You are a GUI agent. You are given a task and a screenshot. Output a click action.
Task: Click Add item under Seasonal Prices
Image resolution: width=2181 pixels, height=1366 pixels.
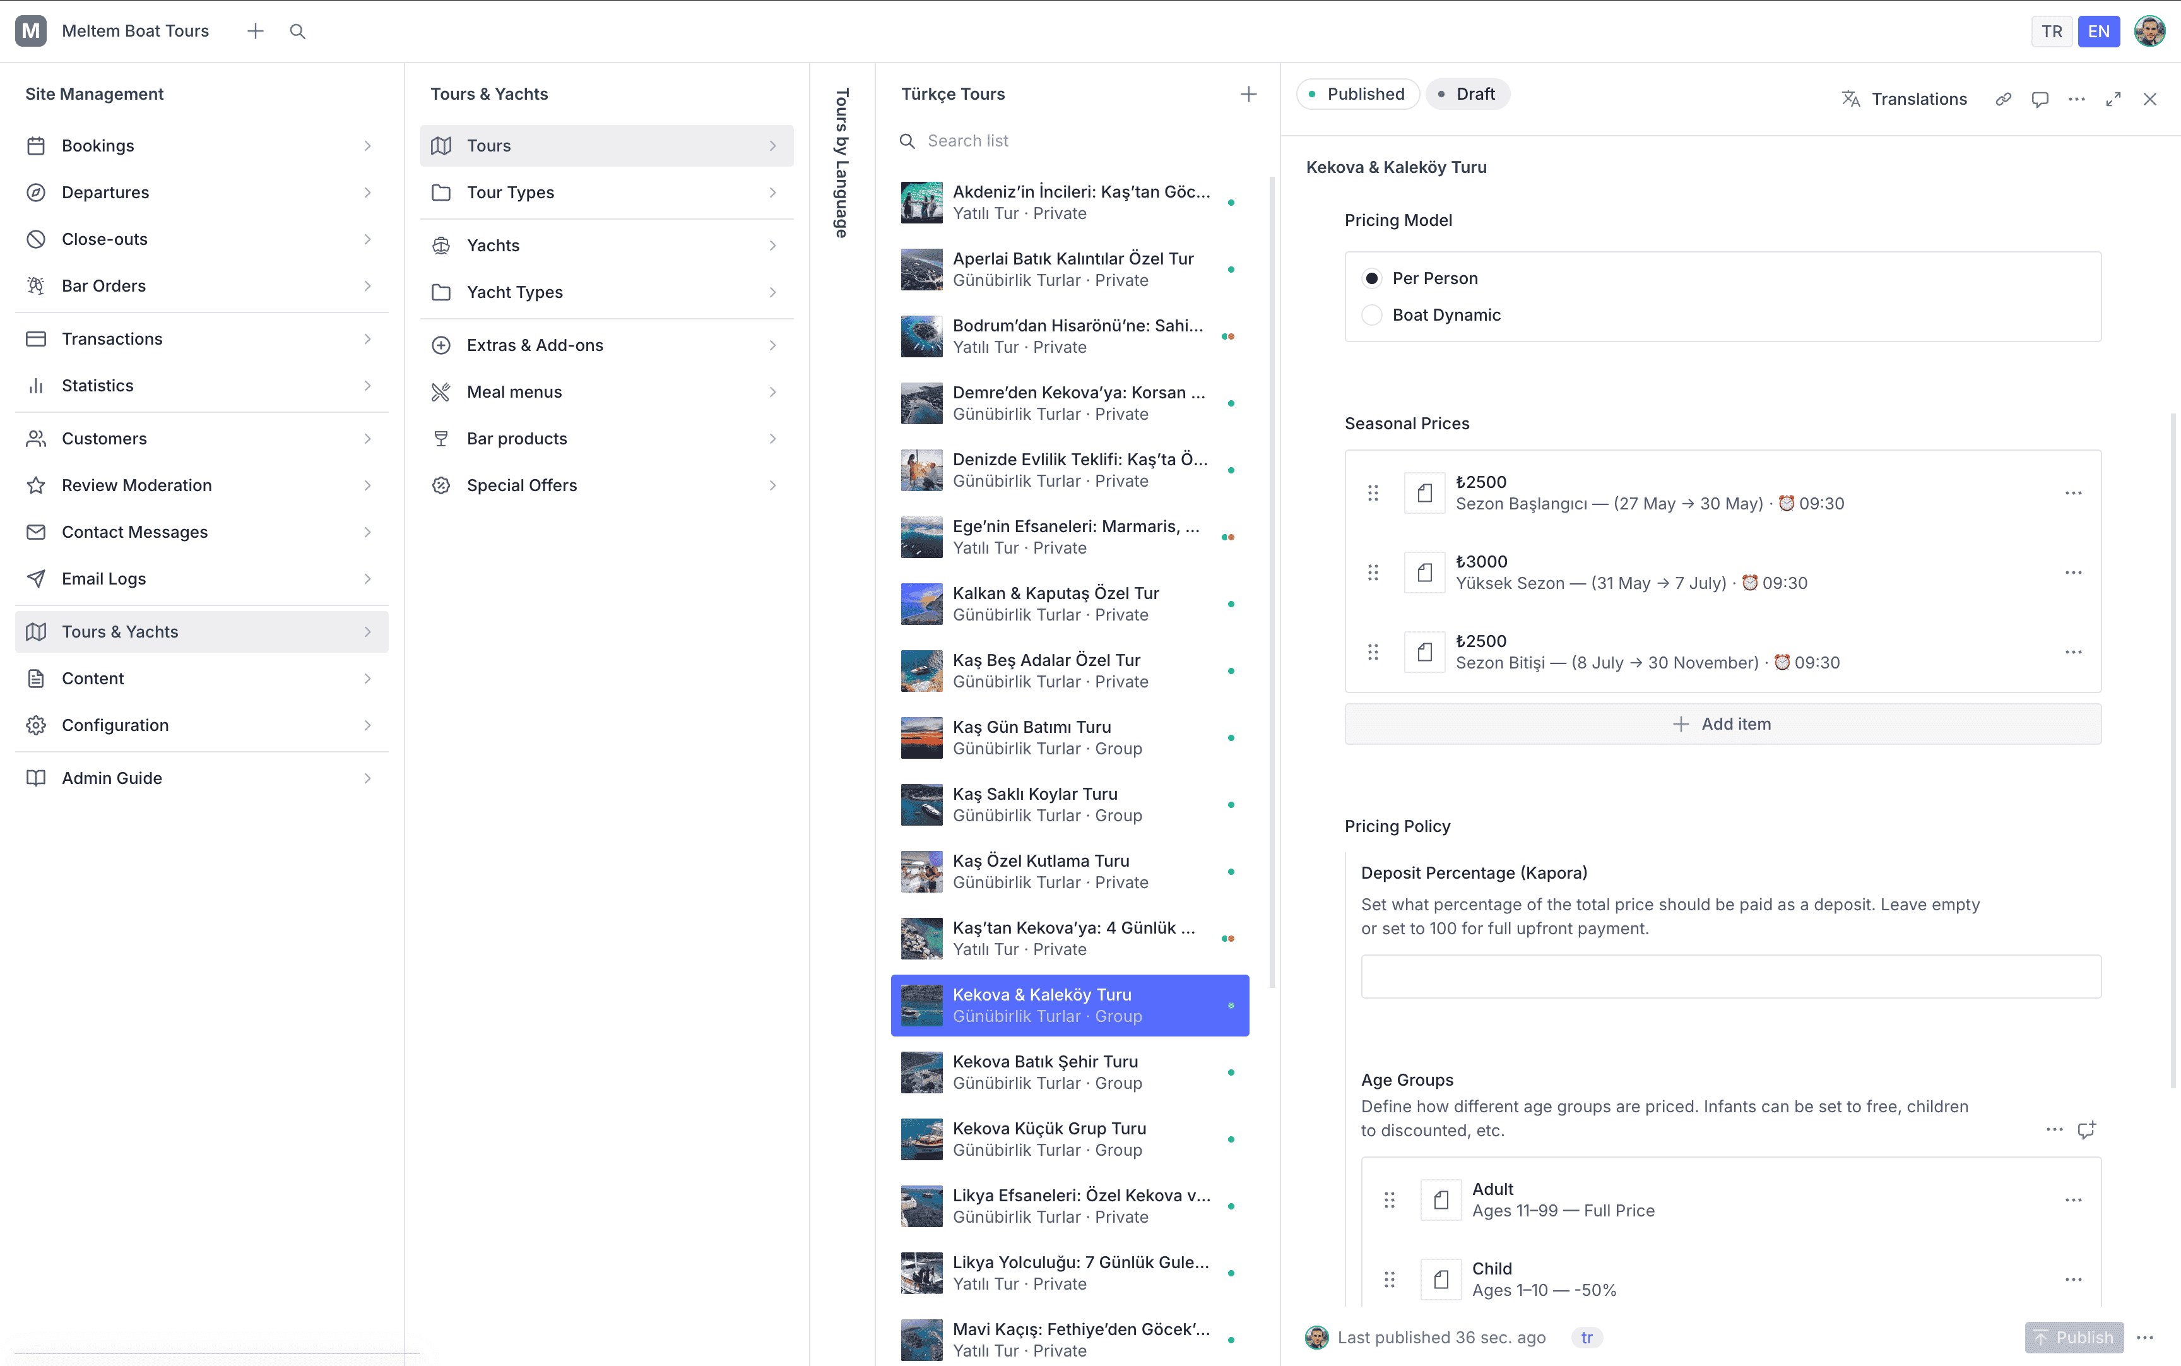(1722, 723)
